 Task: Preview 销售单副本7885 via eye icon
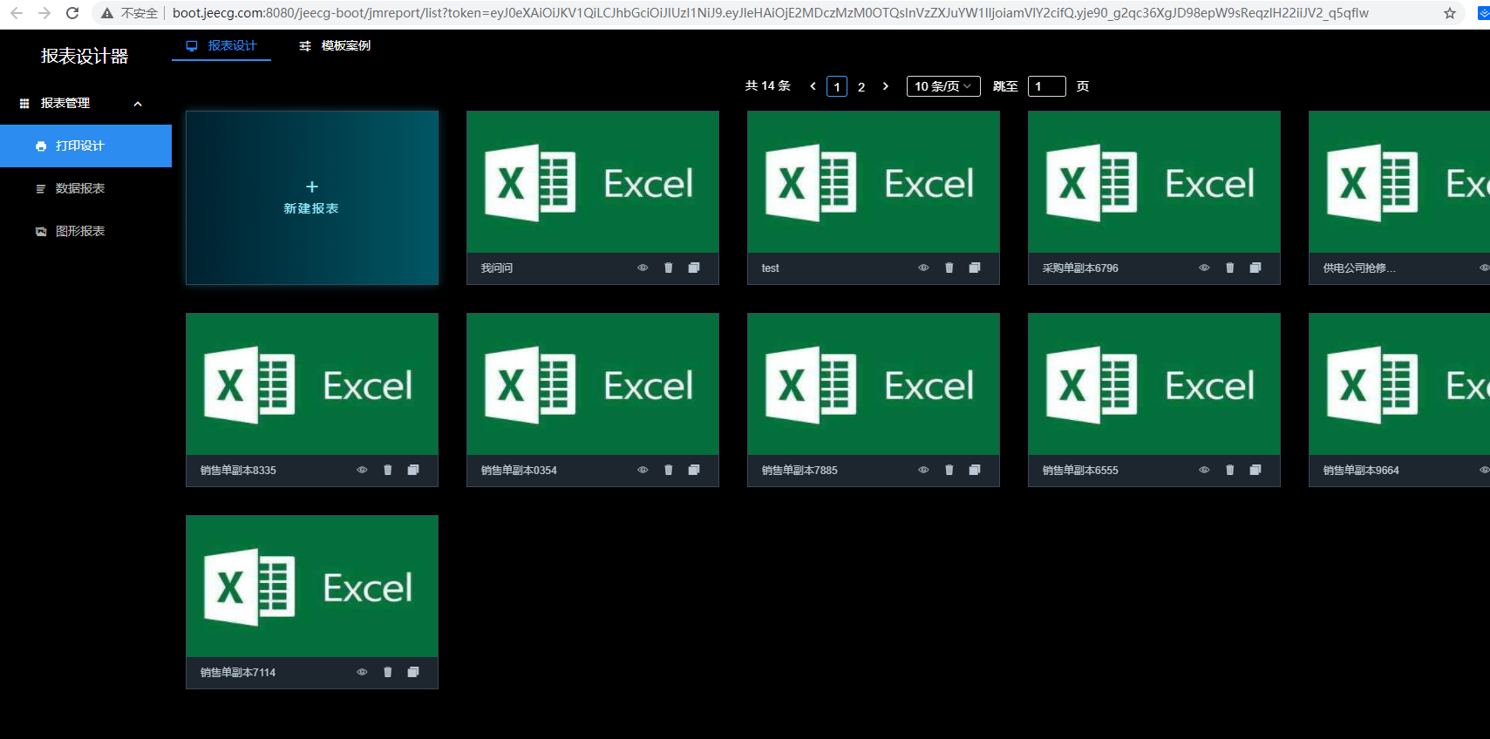[923, 470]
